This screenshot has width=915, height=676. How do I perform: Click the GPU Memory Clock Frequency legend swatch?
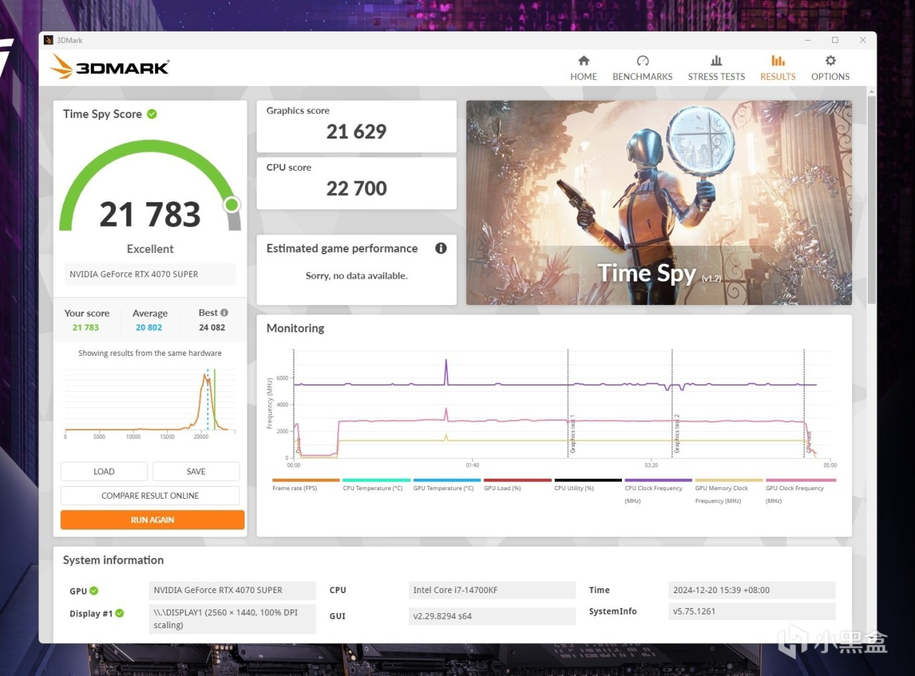click(728, 480)
